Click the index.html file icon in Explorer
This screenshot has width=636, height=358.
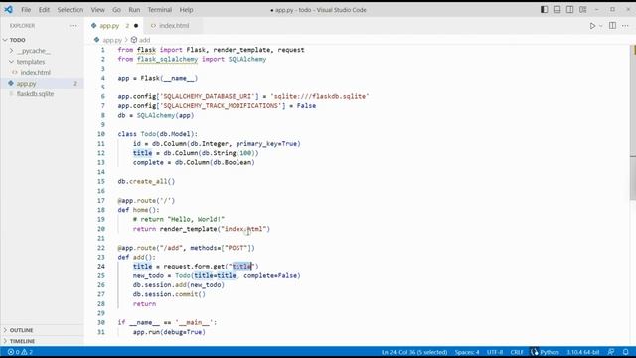pyautogui.click(x=15, y=72)
